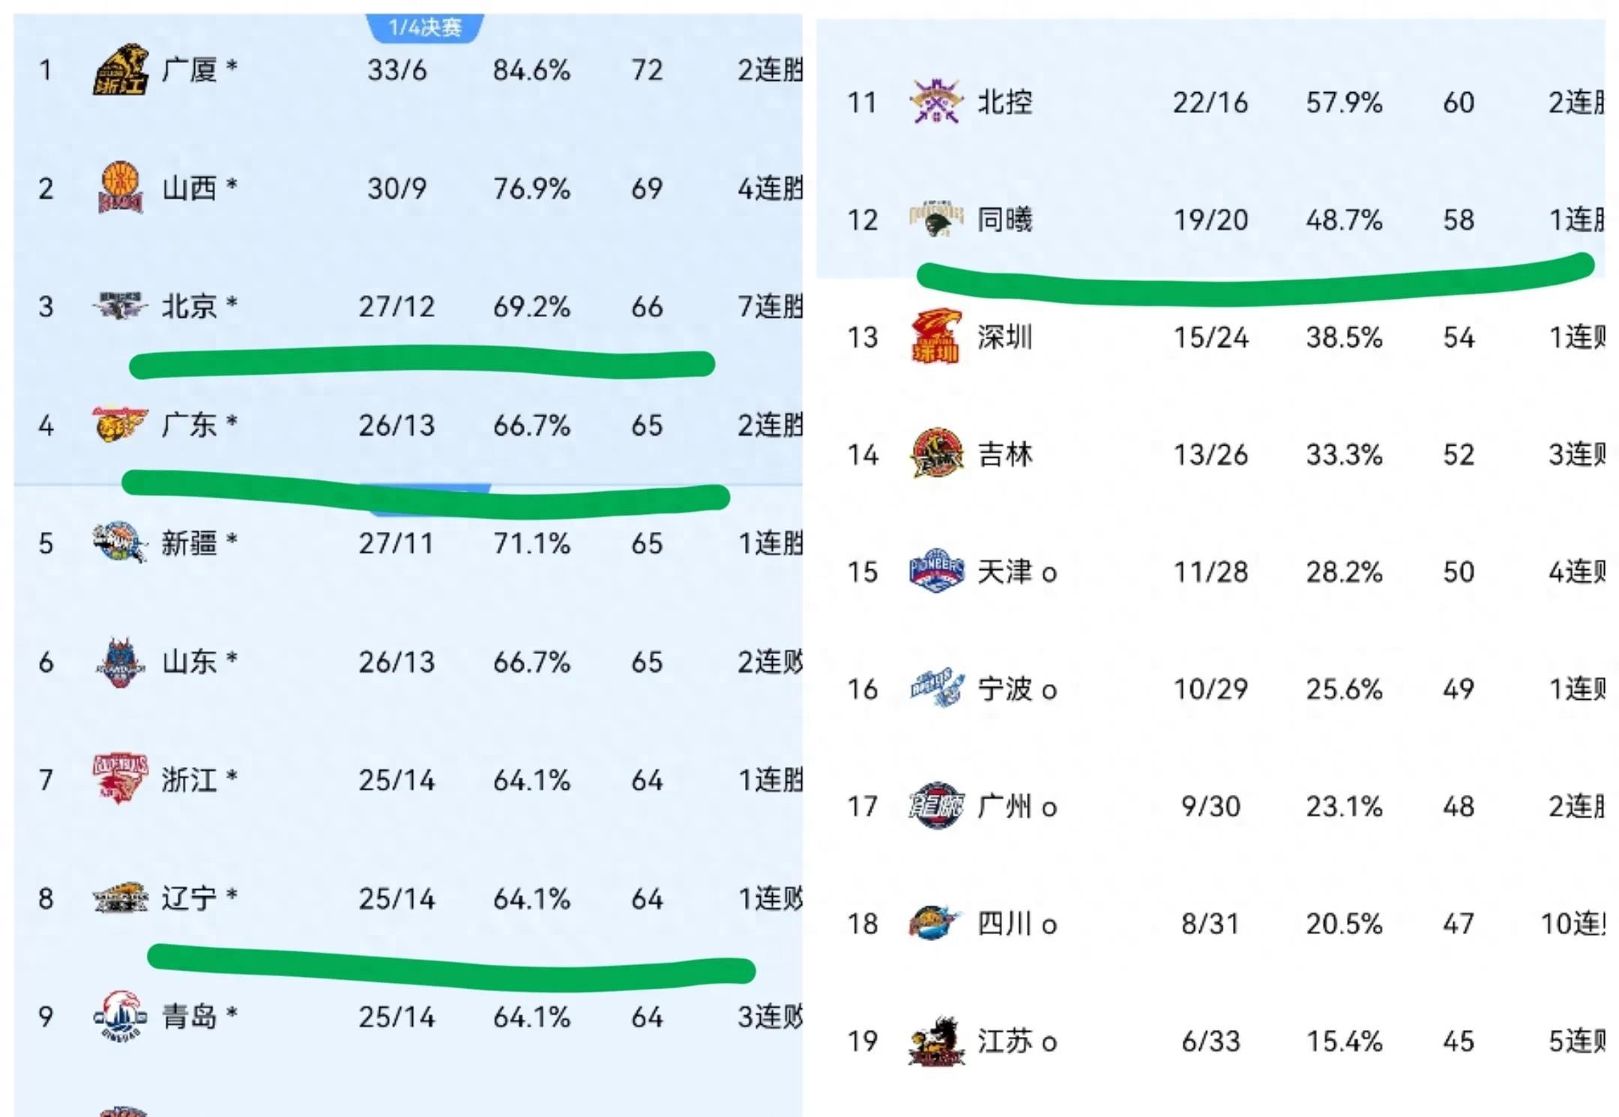
Task: Click the 北控 crossed-swords team logo
Action: pos(935,102)
